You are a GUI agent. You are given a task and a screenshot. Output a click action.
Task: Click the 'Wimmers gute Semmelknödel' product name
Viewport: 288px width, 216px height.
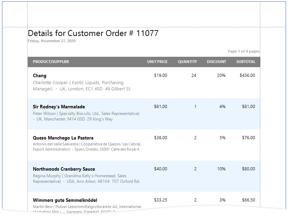click(65, 200)
